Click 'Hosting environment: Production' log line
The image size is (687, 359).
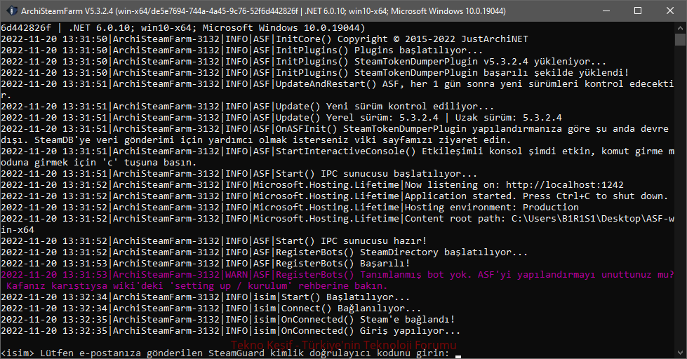[290, 207]
